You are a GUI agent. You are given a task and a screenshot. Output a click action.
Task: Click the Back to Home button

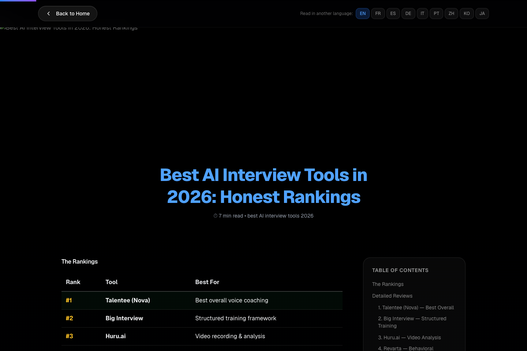tap(68, 14)
